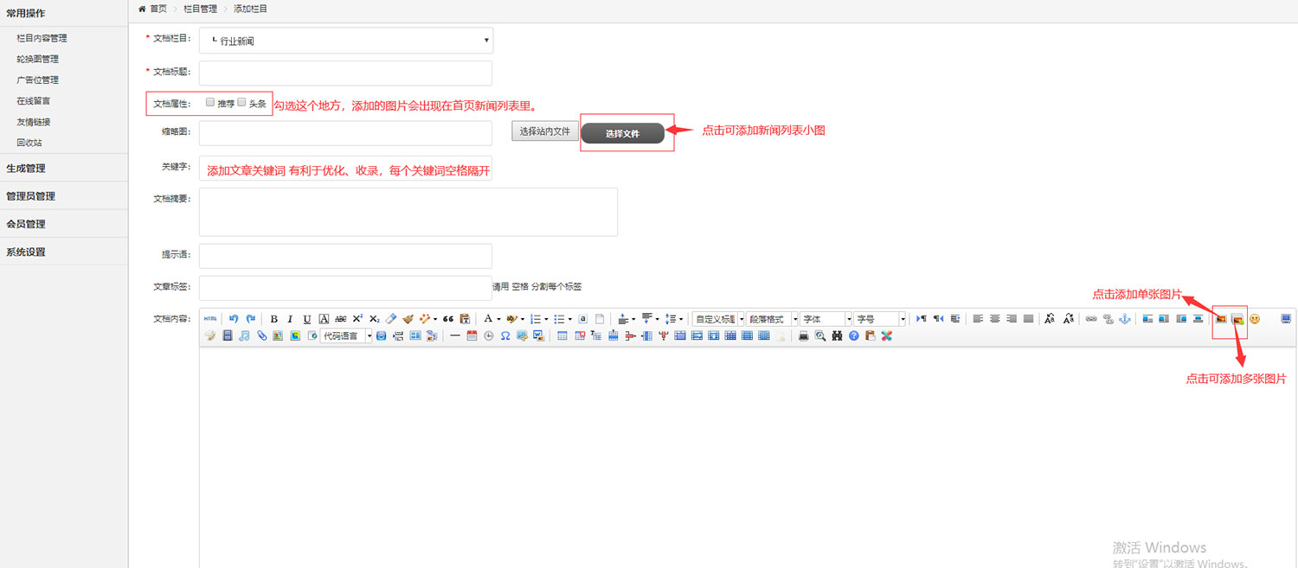Click the undo icon in the editor toolbar

234,318
